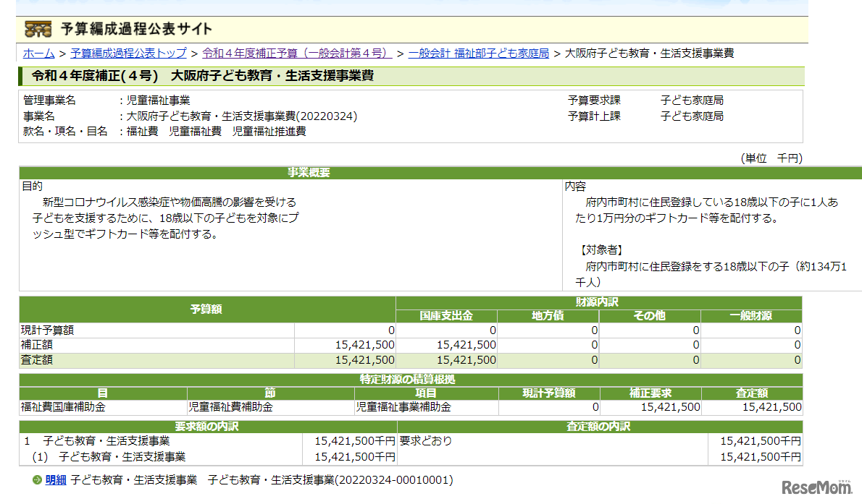Click the 要求額の内訳 header

click(206, 427)
